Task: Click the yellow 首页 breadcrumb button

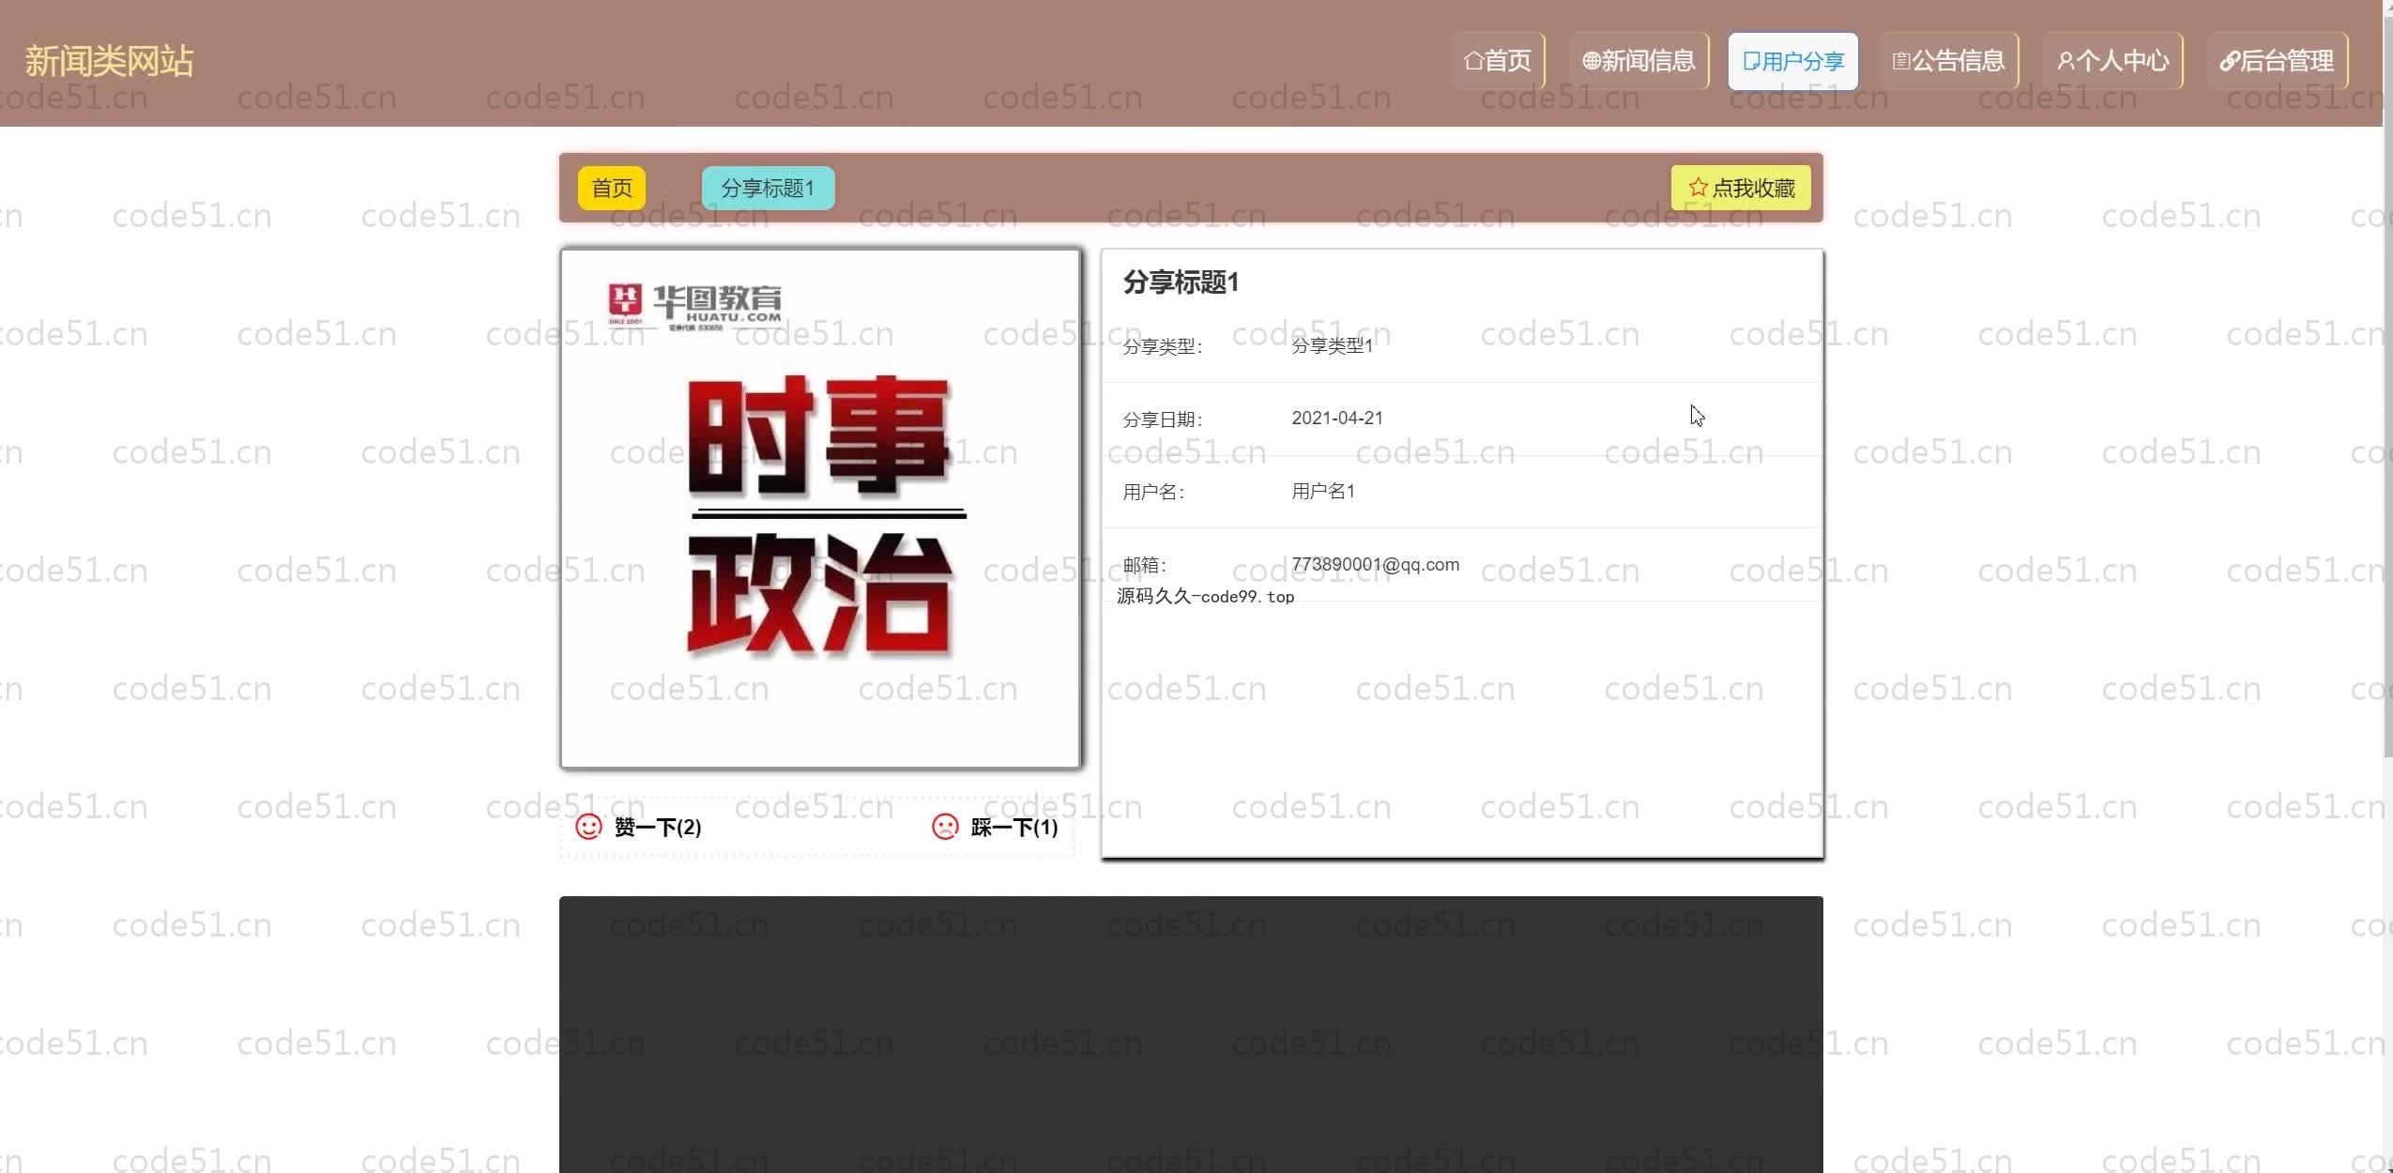Action: (612, 188)
